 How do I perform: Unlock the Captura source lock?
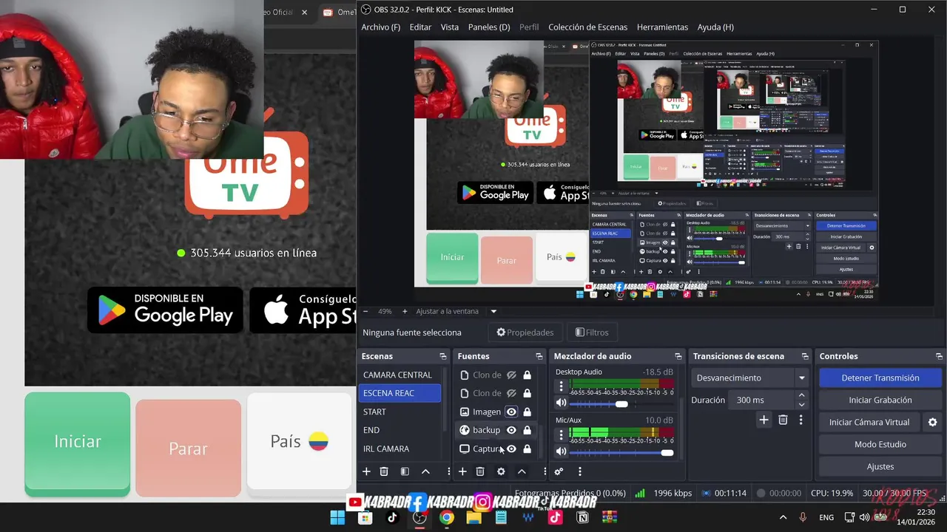tap(527, 449)
